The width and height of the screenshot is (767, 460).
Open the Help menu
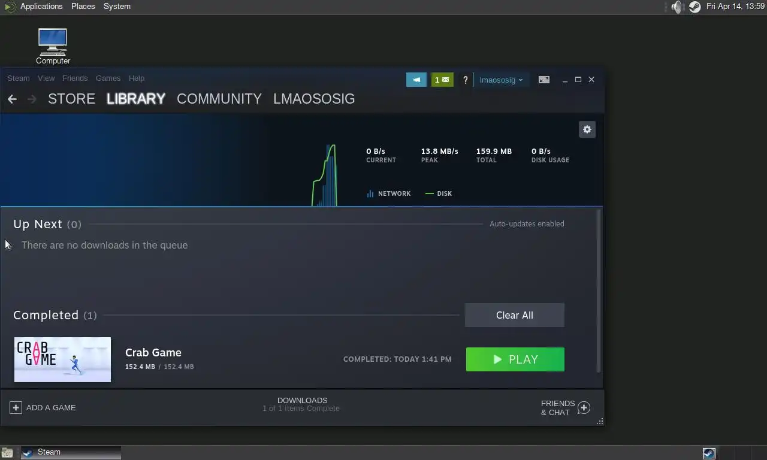137,78
